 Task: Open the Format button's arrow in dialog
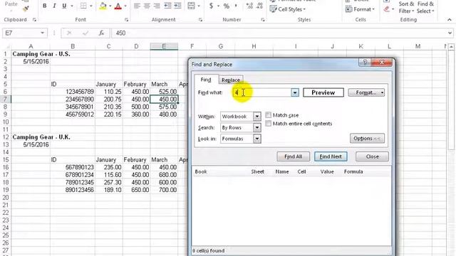pyautogui.click(x=382, y=92)
